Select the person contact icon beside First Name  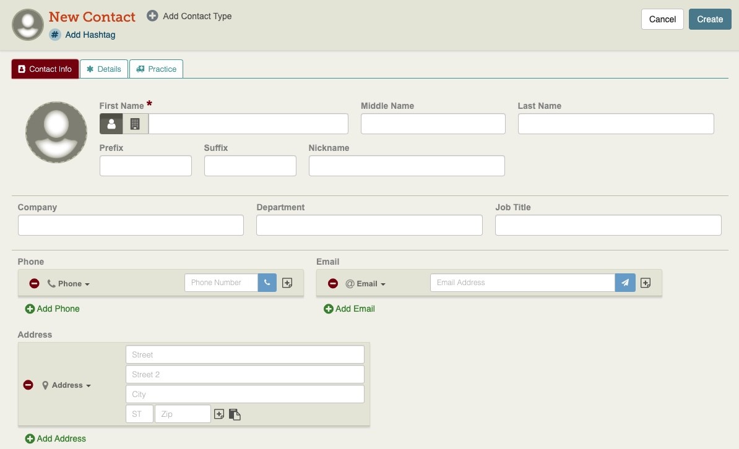[111, 124]
